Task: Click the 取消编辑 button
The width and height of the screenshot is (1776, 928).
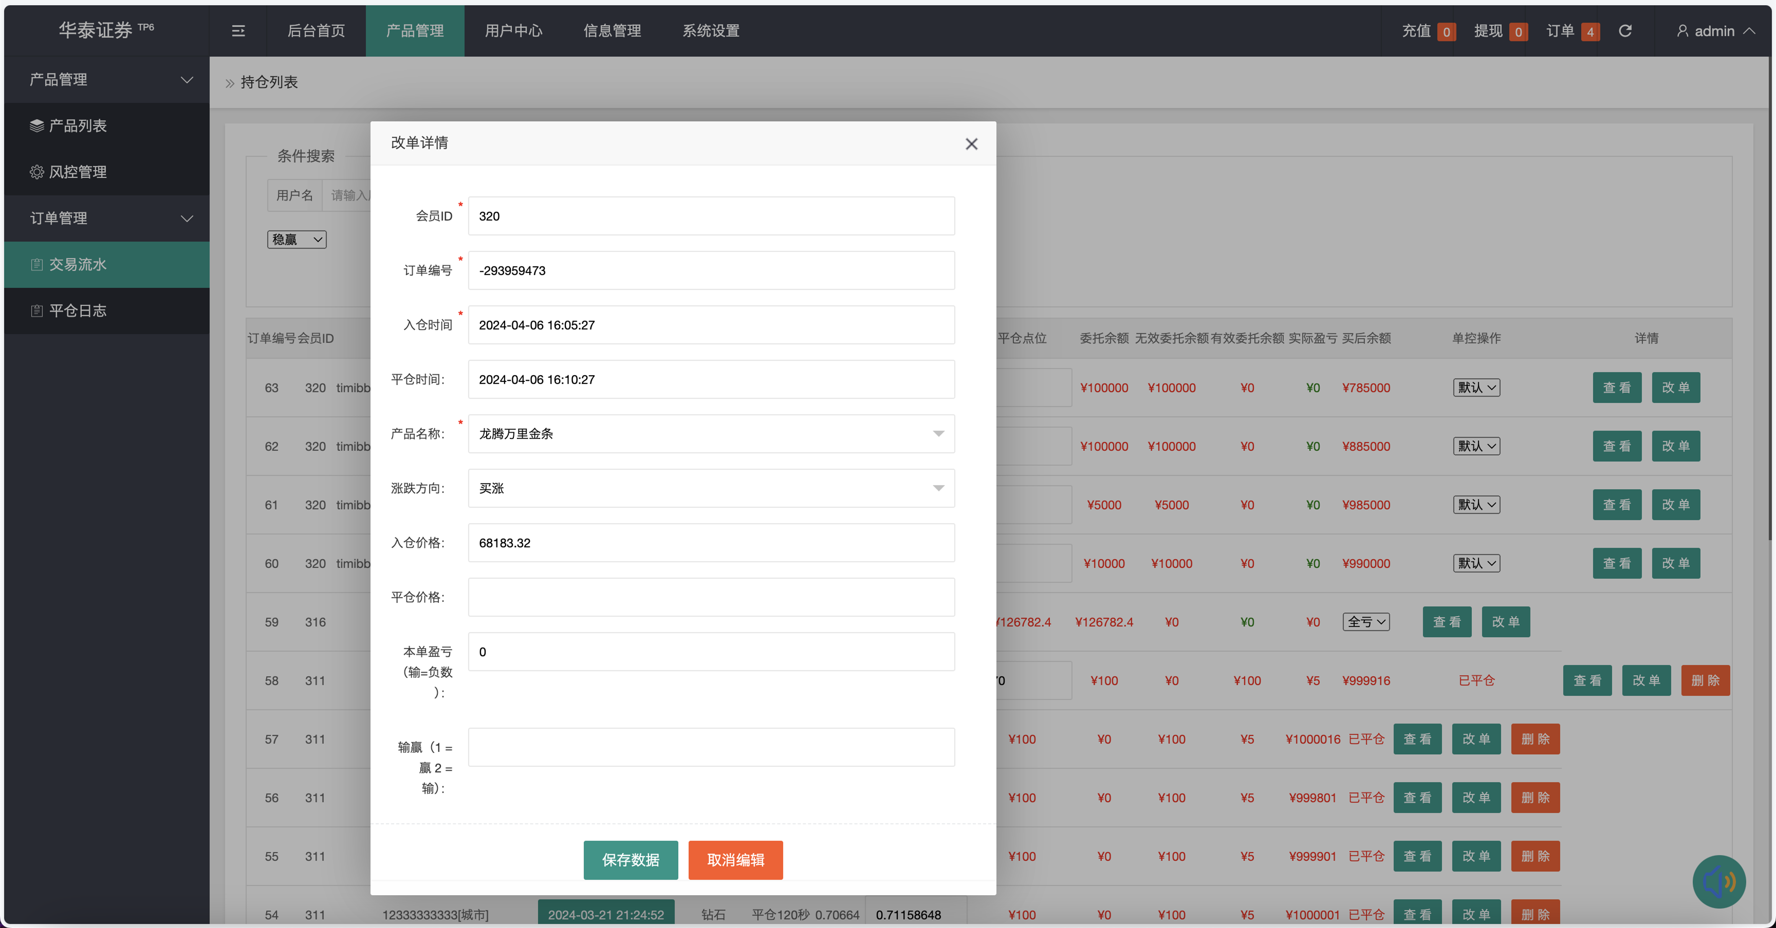Action: point(735,860)
